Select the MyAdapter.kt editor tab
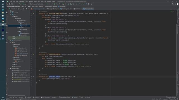 (x=88, y=9)
